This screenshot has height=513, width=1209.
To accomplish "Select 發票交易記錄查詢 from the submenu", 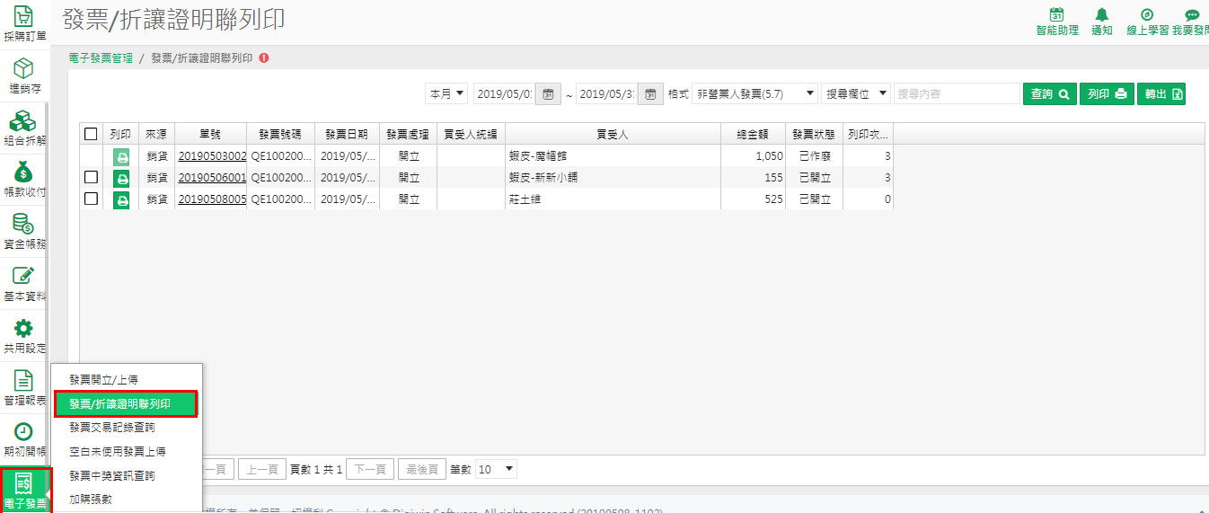I will (x=126, y=428).
